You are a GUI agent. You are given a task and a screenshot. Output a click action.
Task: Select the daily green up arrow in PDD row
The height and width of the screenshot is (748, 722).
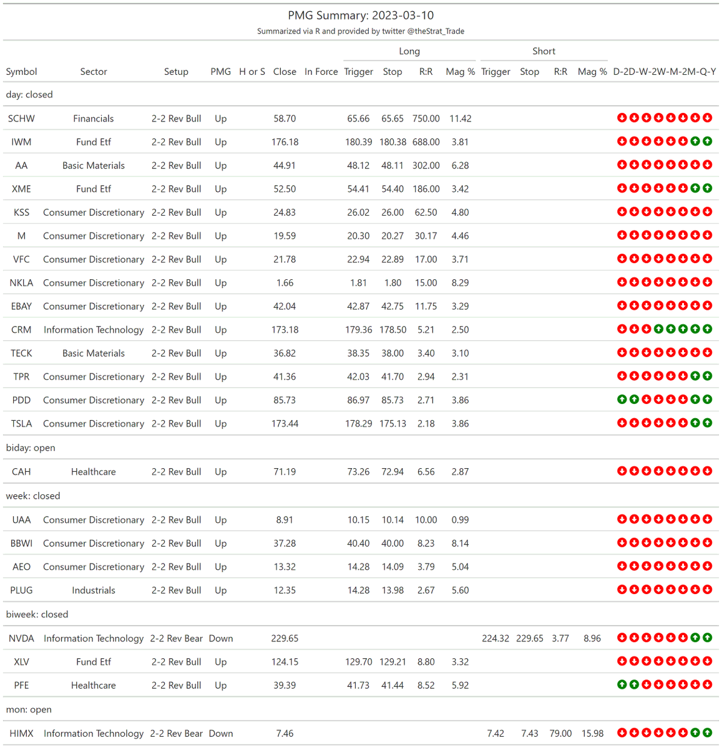tap(622, 400)
